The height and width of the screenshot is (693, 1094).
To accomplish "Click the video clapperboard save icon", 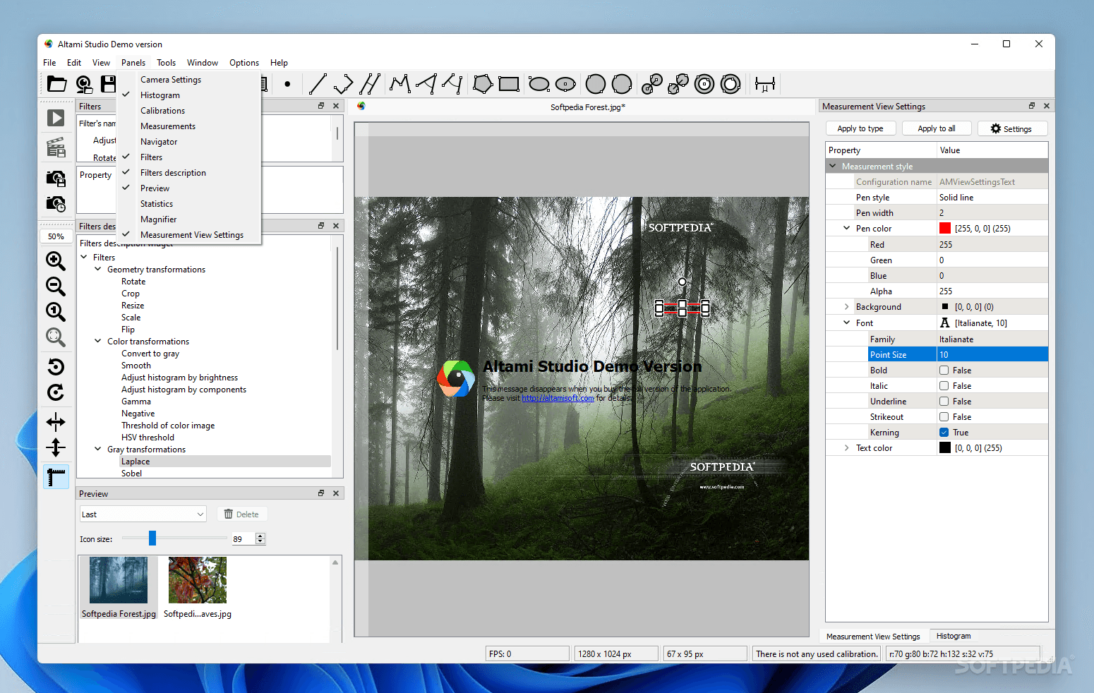I will 56,147.
